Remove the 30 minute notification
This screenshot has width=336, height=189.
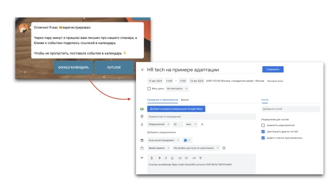tap(202, 124)
